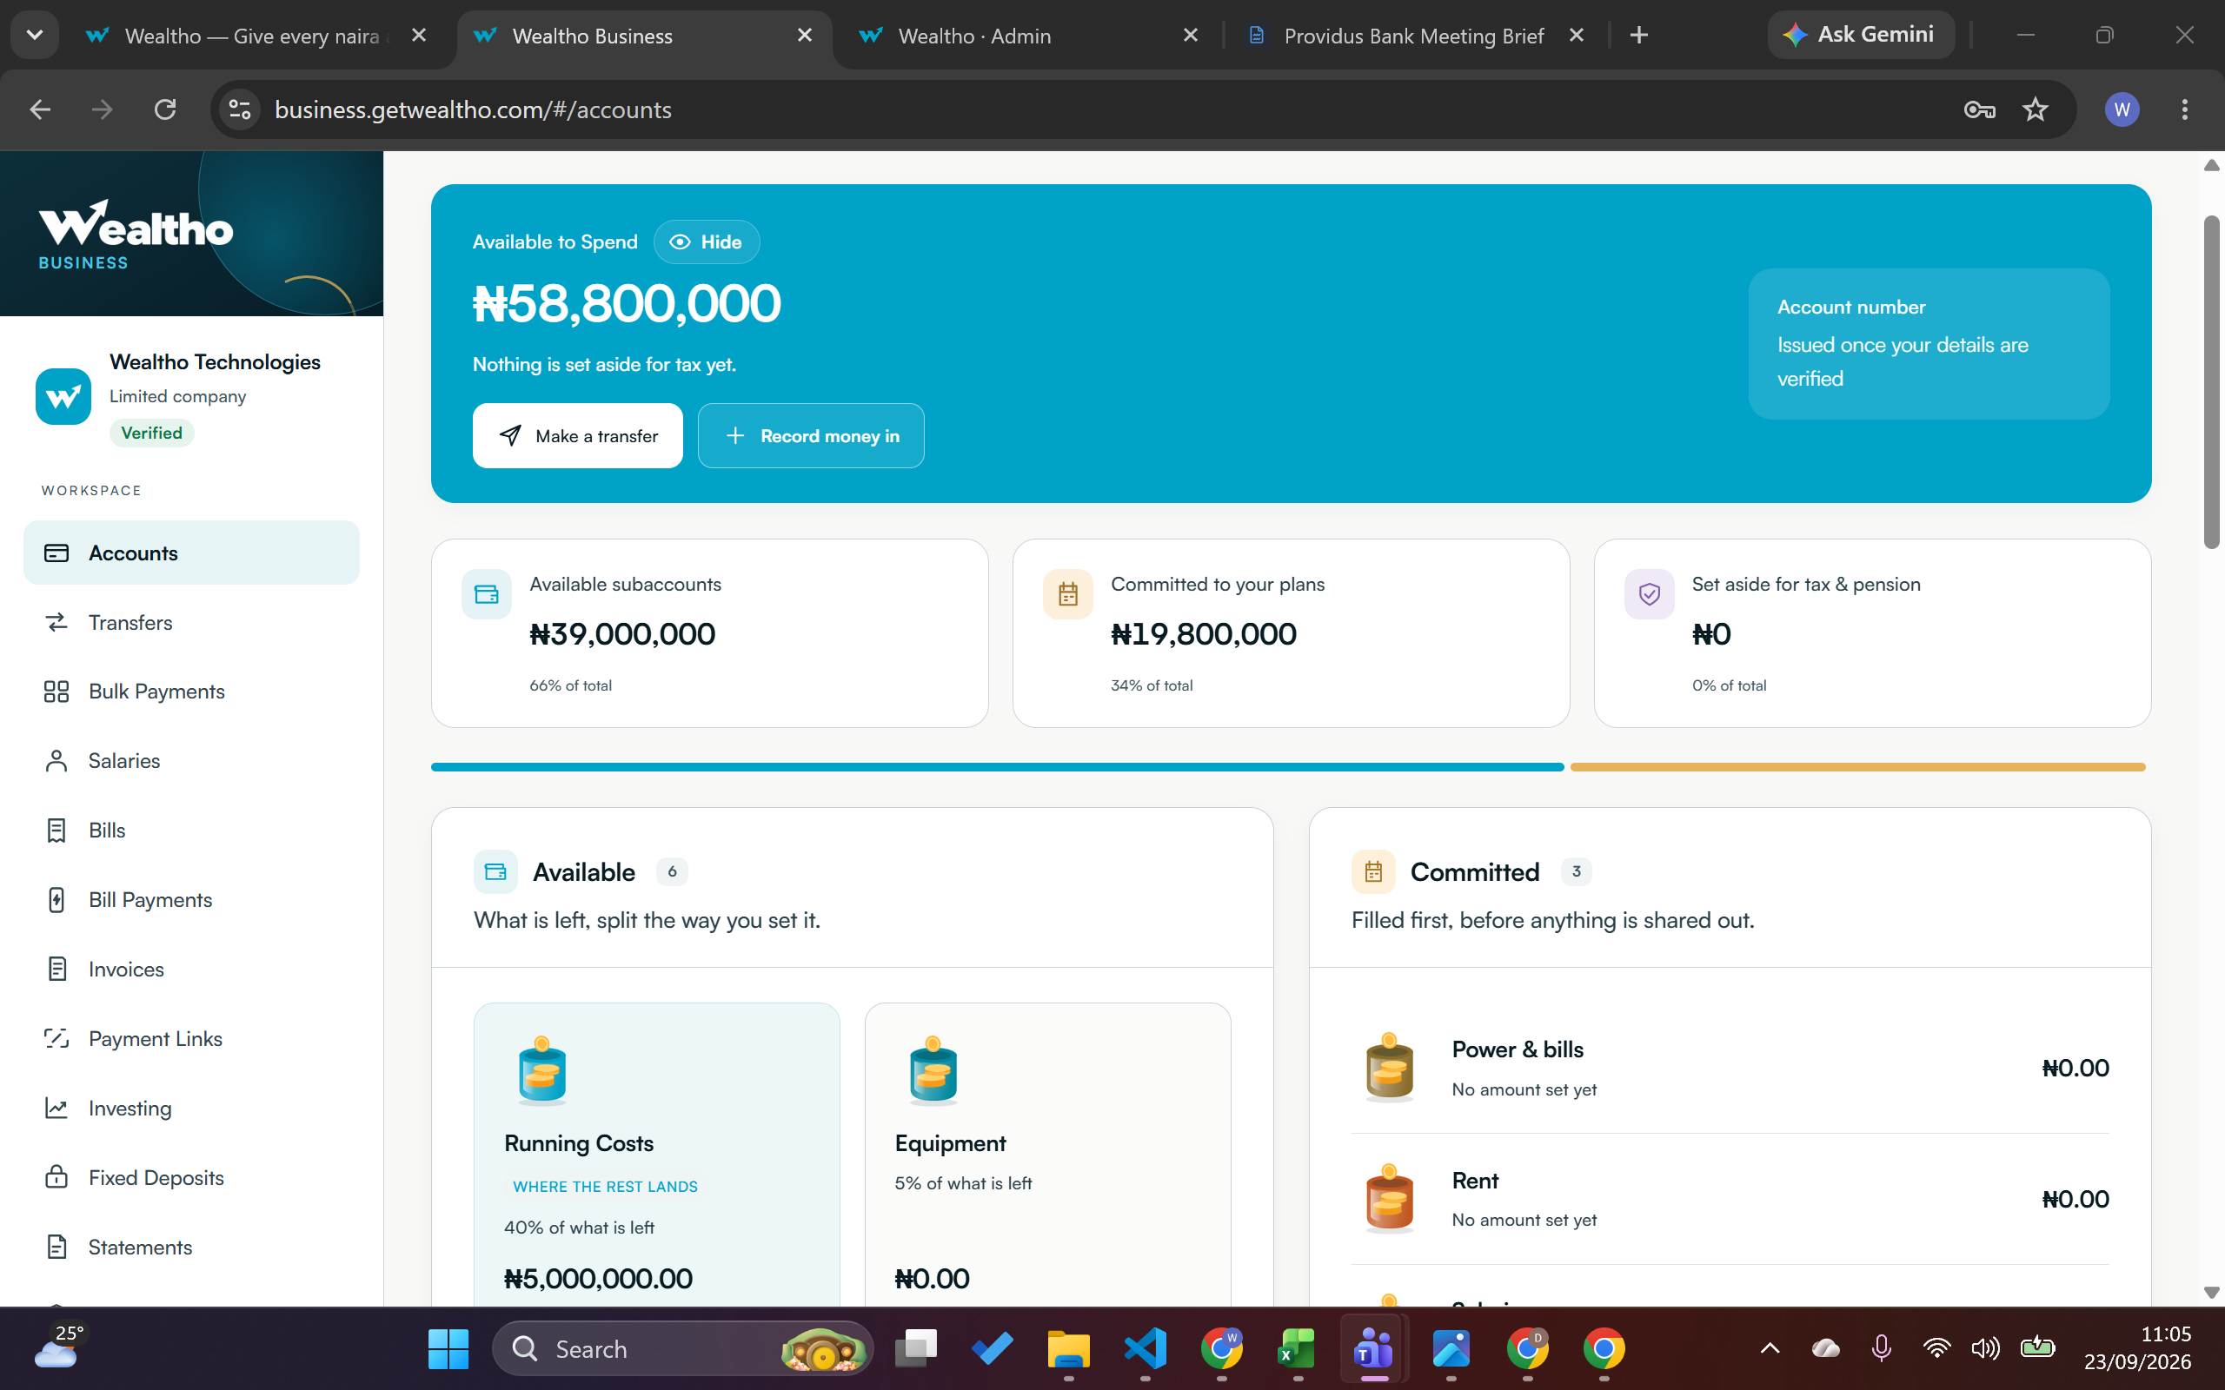Click the Wealtho Technologies company logo
The width and height of the screenshot is (2225, 1390).
pos(63,396)
